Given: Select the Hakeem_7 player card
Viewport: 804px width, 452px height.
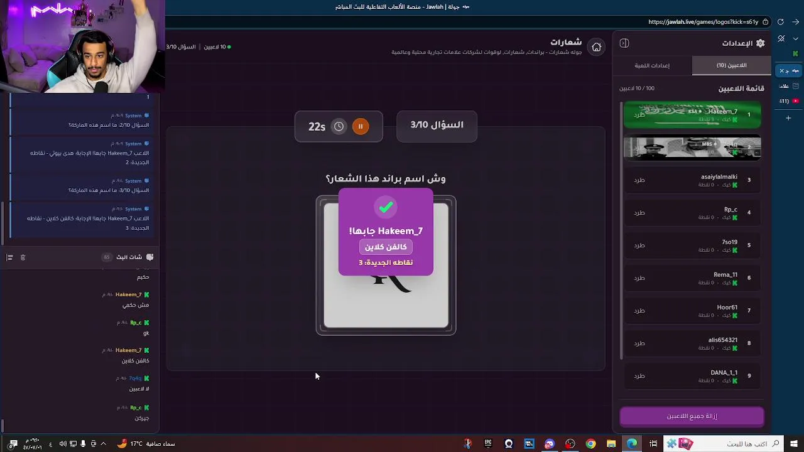Looking at the screenshot, I should click(692, 115).
